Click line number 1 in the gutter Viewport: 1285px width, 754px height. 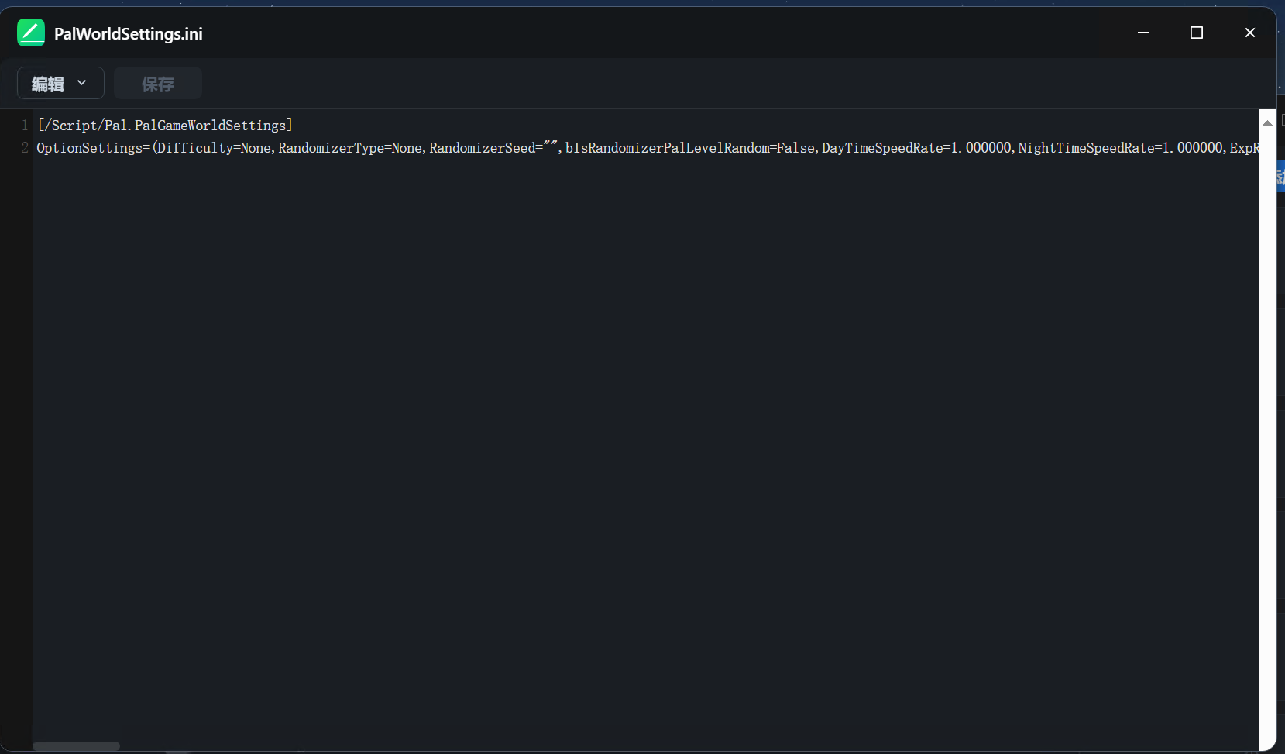pyautogui.click(x=25, y=125)
